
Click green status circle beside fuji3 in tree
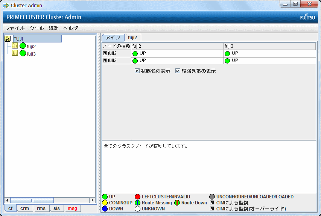click(23, 53)
